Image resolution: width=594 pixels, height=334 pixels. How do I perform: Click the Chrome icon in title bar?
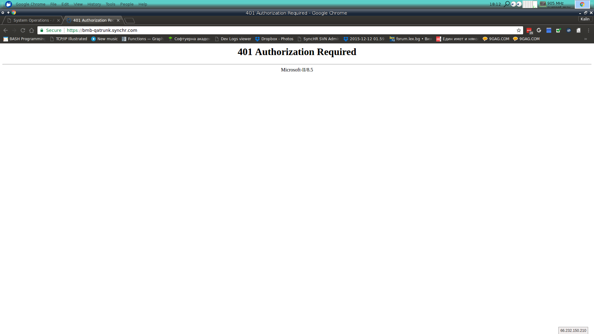tap(14, 13)
